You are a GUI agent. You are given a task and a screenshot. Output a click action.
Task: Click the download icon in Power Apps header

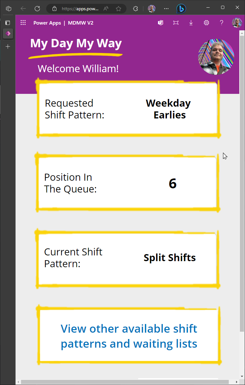click(191, 23)
